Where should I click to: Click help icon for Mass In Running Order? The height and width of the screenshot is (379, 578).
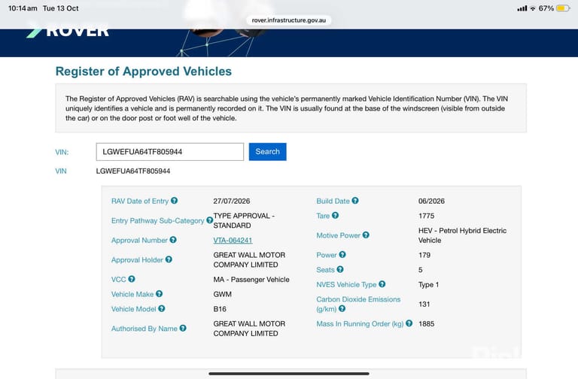409,323
